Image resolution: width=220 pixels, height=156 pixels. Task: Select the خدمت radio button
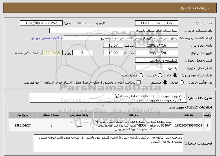160,75
